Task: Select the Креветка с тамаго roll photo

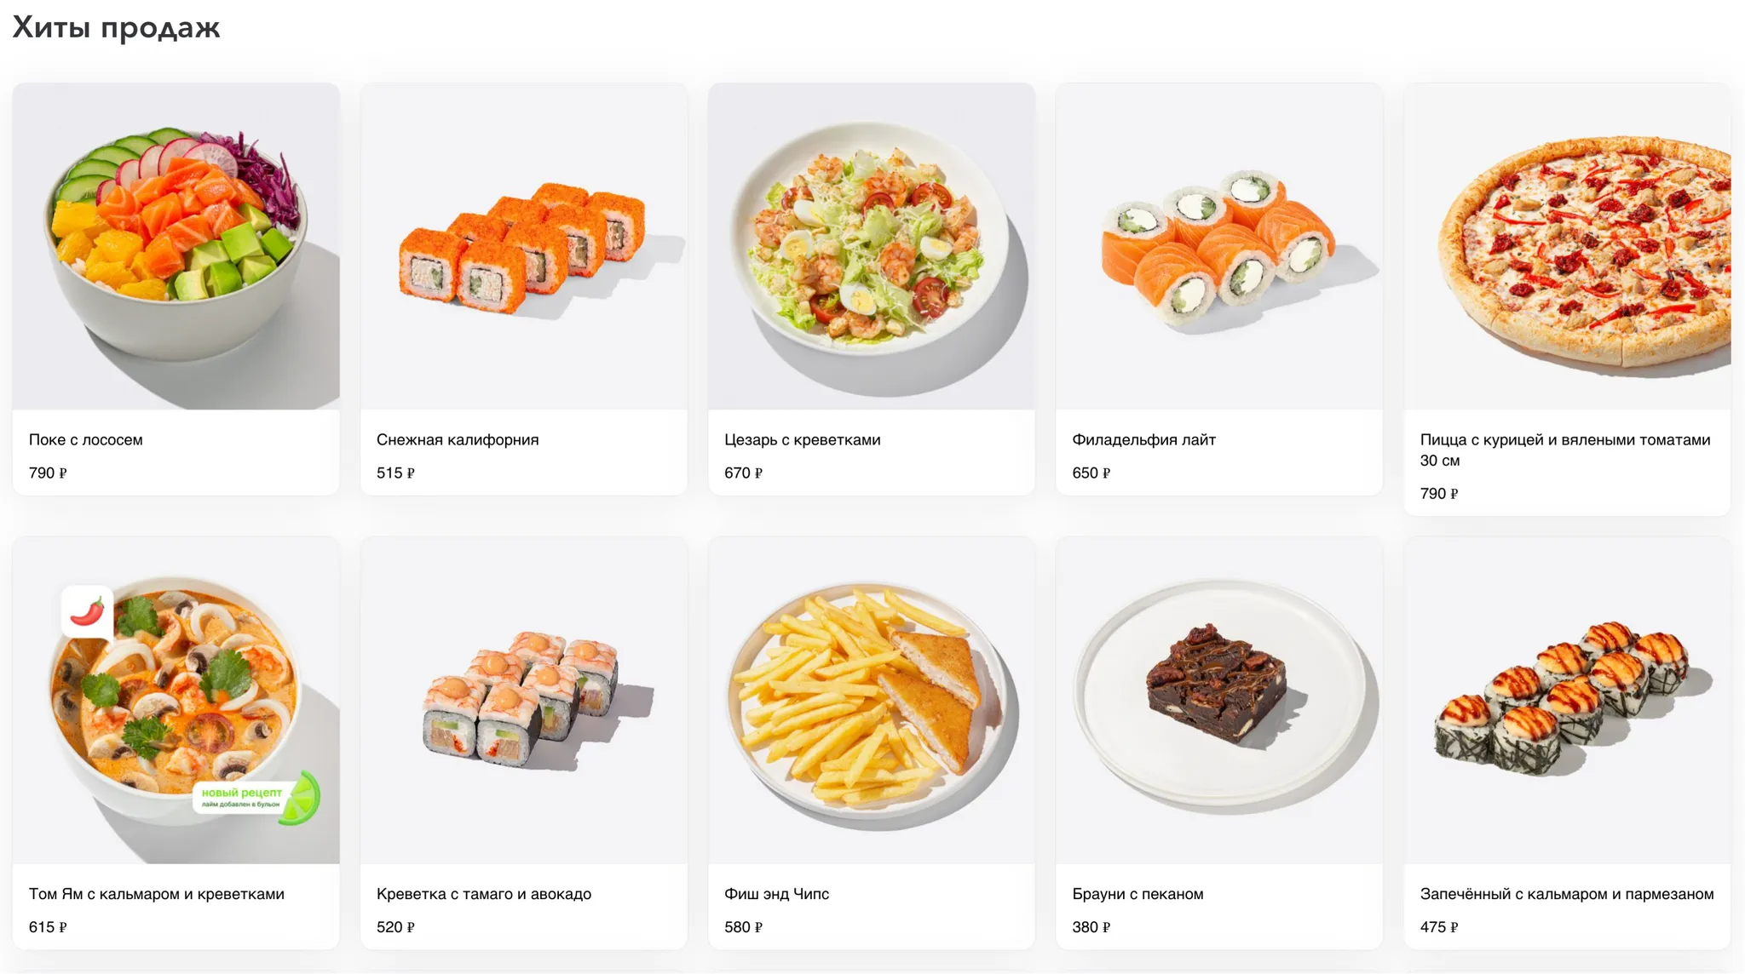Action: [523, 701]
